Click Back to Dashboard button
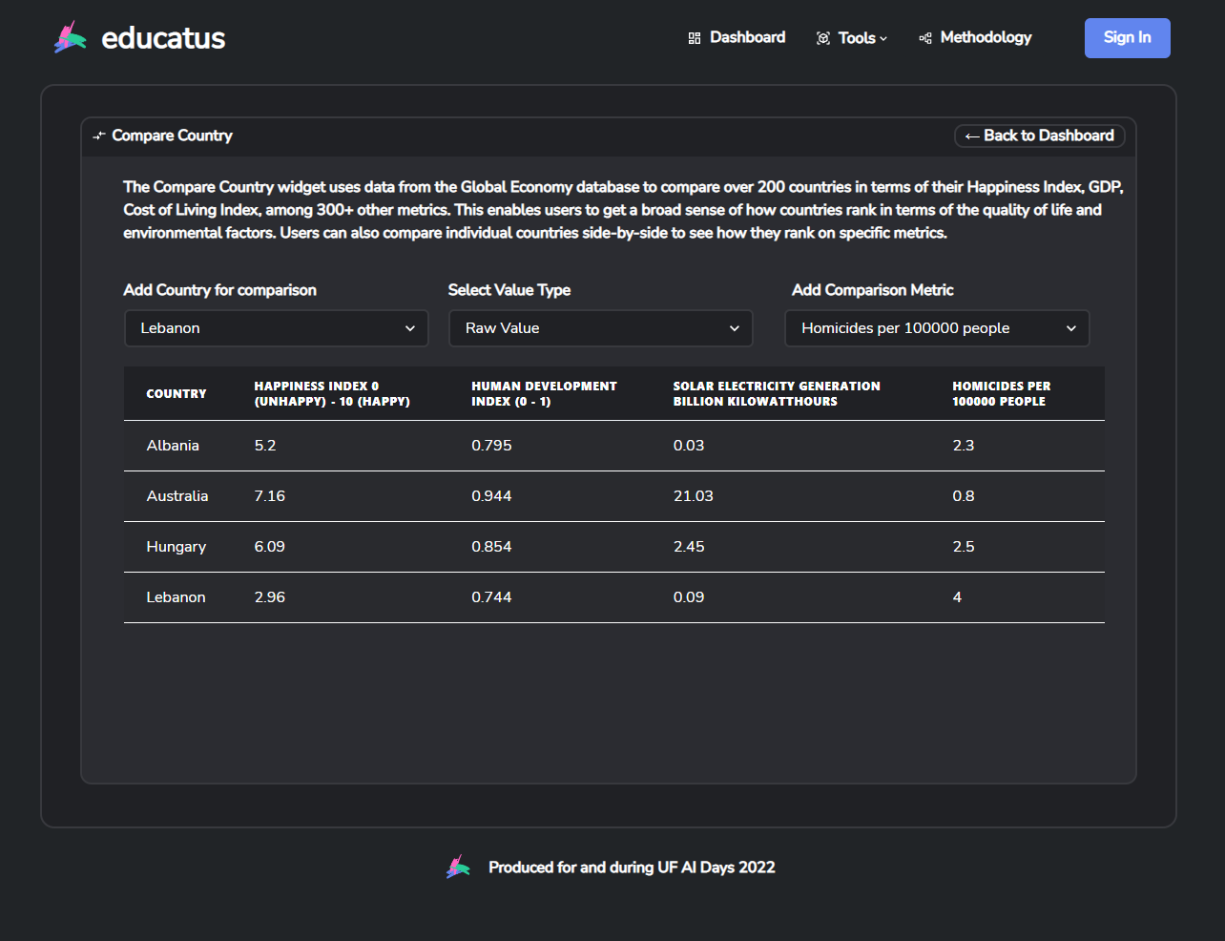The image size is (1225, 941). 1039,136
